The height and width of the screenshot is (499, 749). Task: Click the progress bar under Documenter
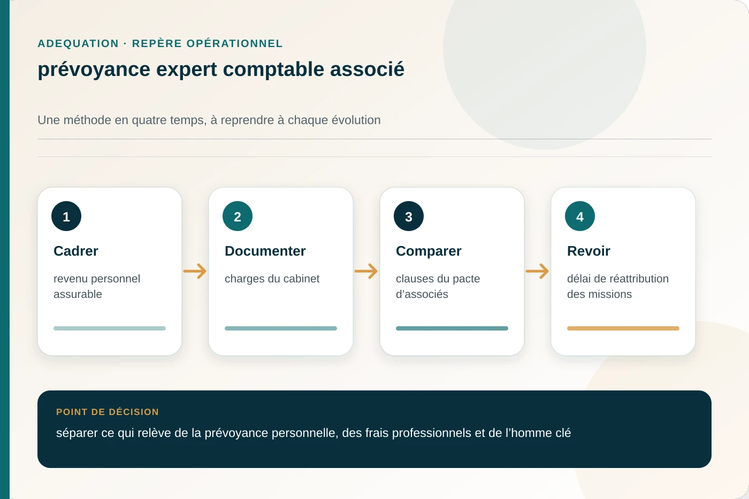[281, 328]
